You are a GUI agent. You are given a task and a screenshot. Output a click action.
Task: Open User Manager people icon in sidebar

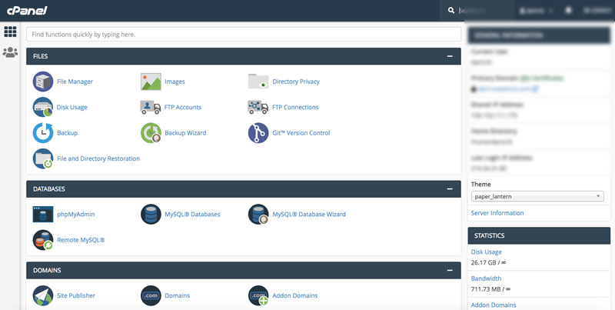(10, 52)
